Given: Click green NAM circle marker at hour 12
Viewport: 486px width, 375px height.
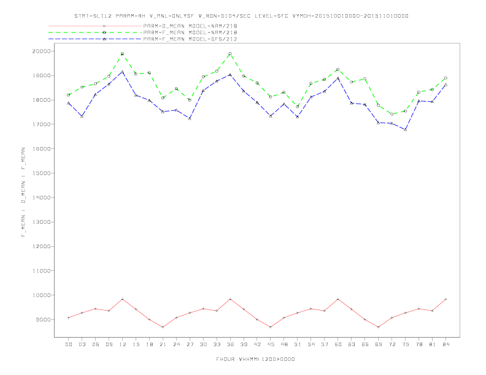Looking at the screenshot, I should (123, 53).
